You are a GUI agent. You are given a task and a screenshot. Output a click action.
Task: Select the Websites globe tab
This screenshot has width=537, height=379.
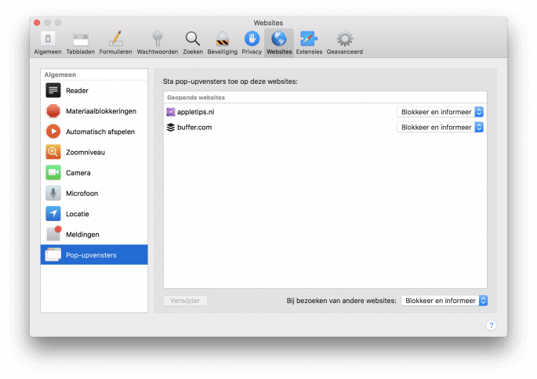pyautogui.click(x=279, y=43)
